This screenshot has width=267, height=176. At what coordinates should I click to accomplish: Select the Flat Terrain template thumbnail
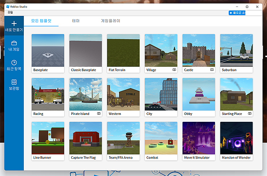pos(123,50)
